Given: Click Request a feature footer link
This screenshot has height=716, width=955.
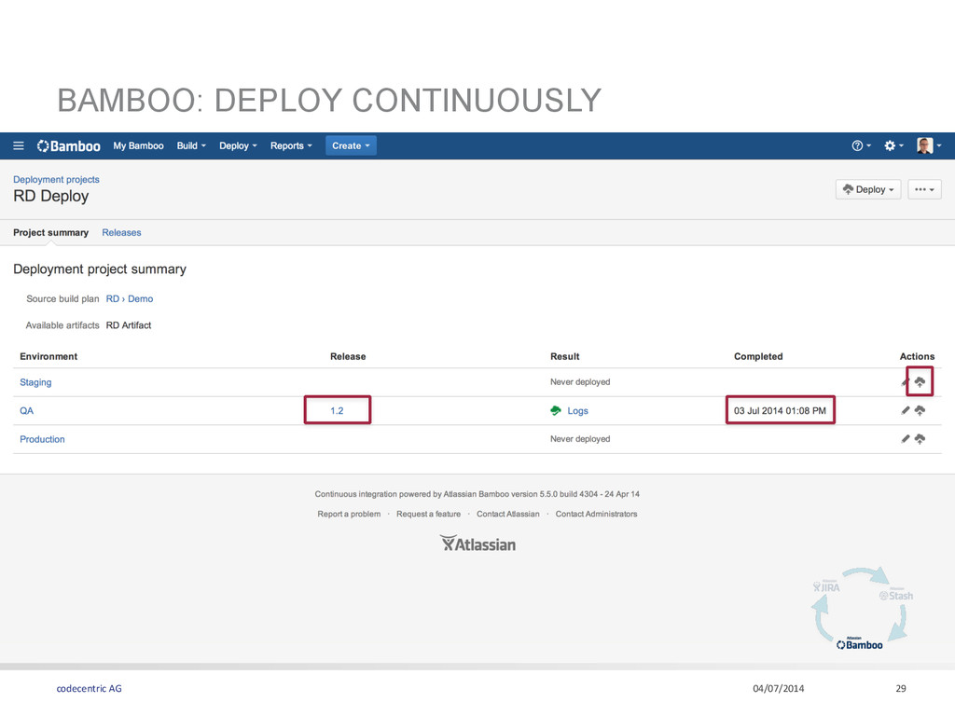Looking at the screenshot, I should pyautogui.click(x=429, y=514).
